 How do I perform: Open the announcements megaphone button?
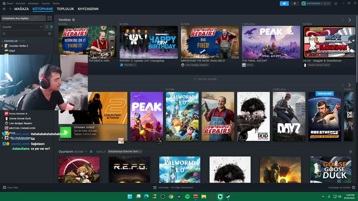click(284, 3)
